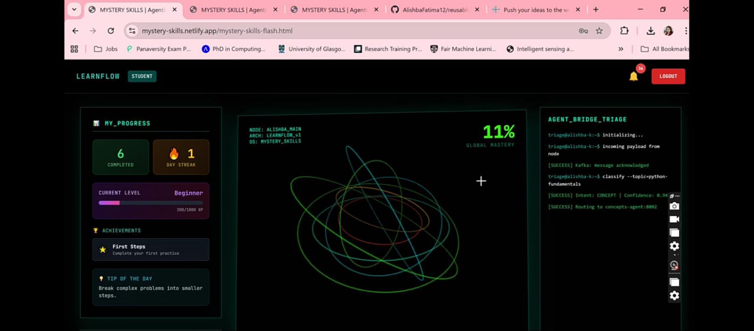
Task: Click the Current Level XP progress bar
Action: tap(150, 203)
